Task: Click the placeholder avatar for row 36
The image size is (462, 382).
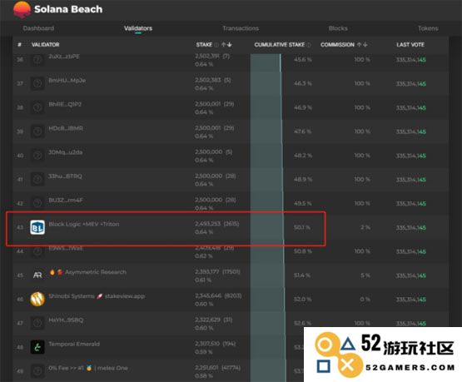Action: 37,60
